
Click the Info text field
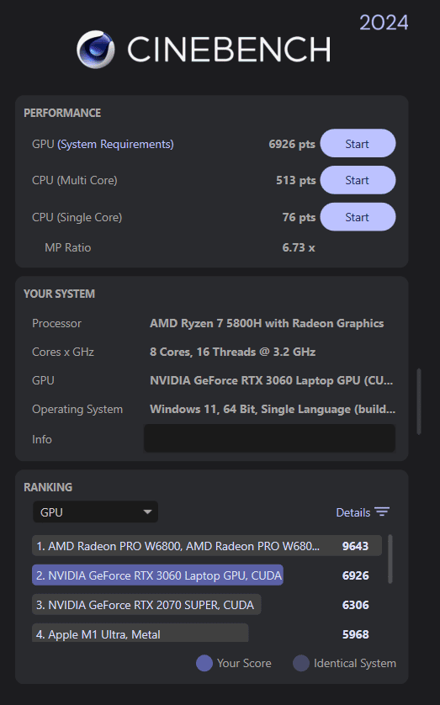pos(269,438)
